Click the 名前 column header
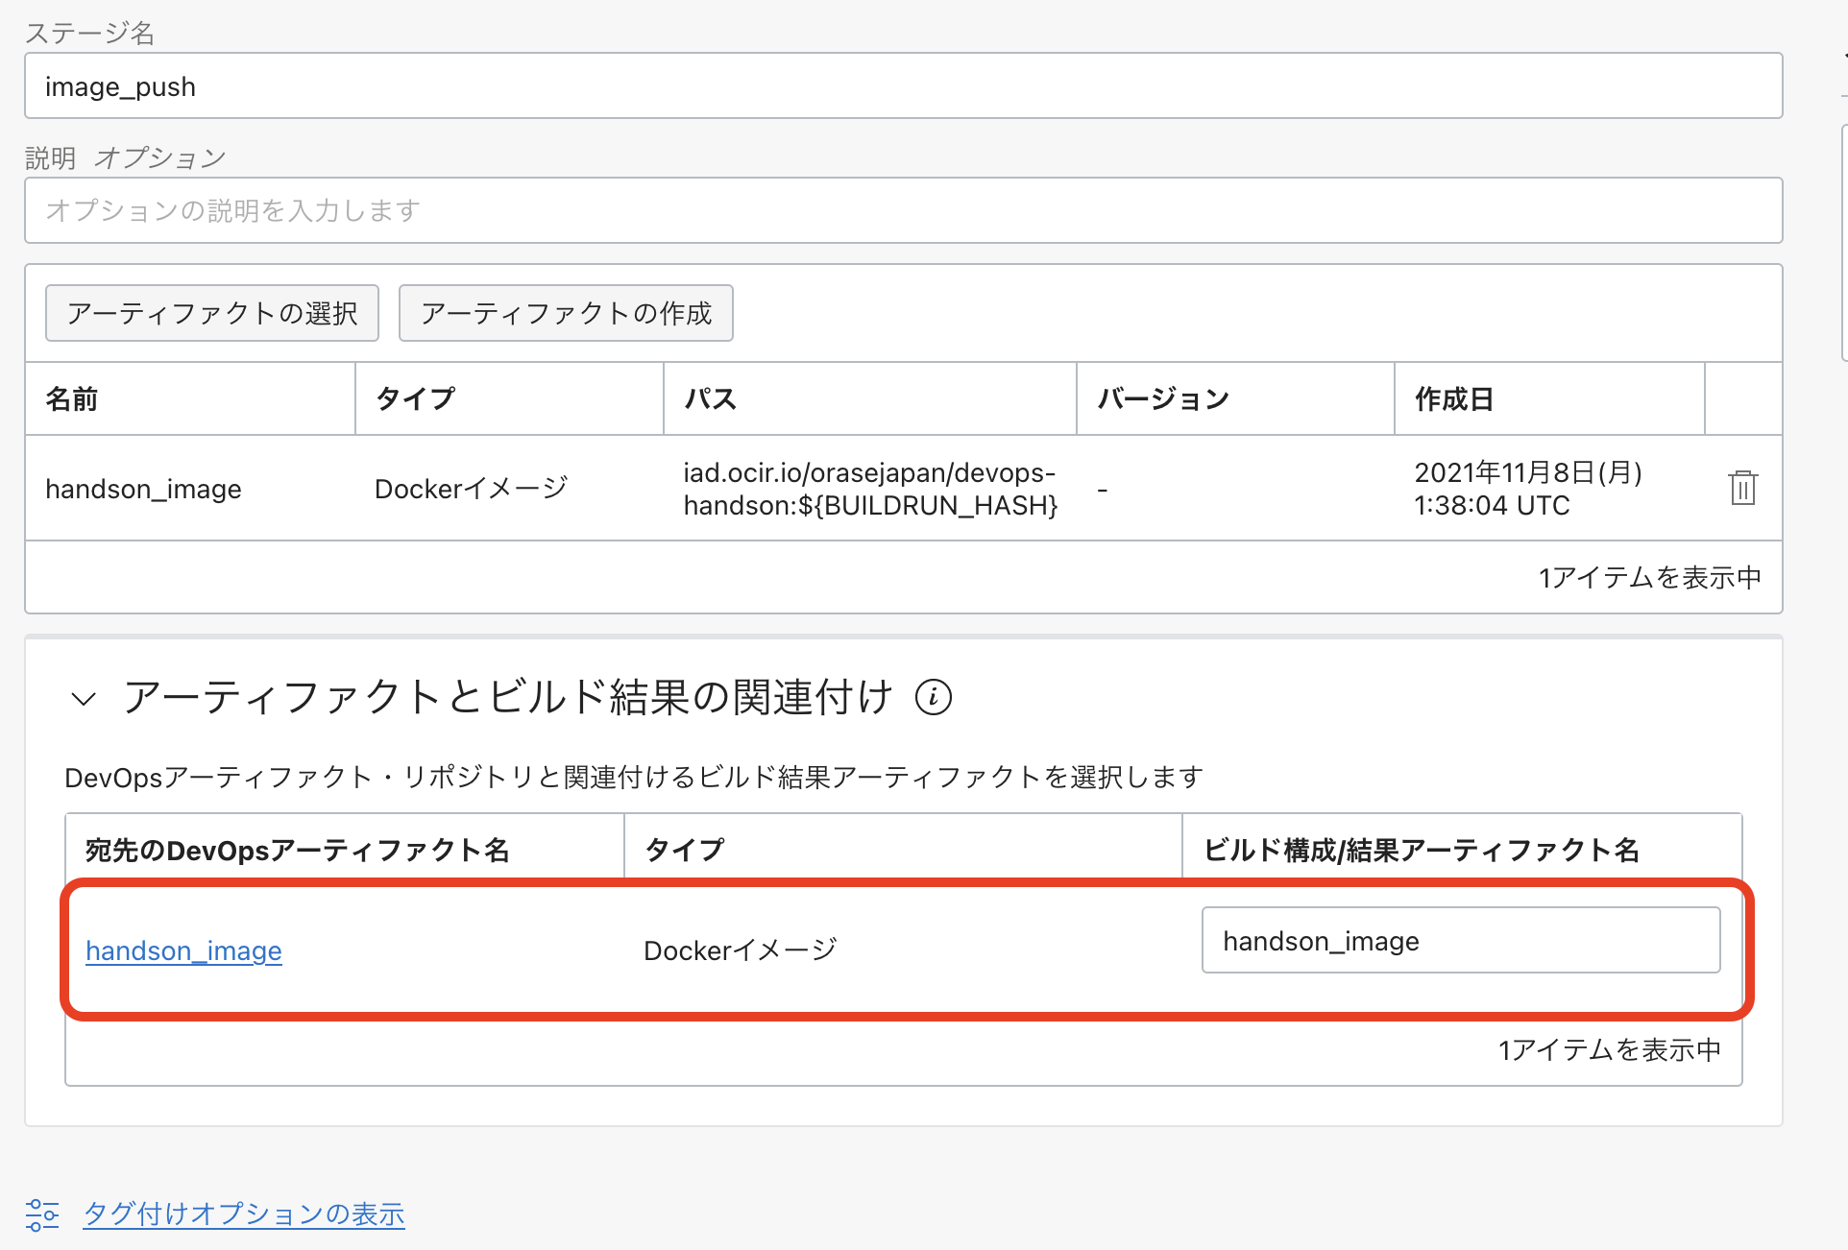 [x=72, y=398]
